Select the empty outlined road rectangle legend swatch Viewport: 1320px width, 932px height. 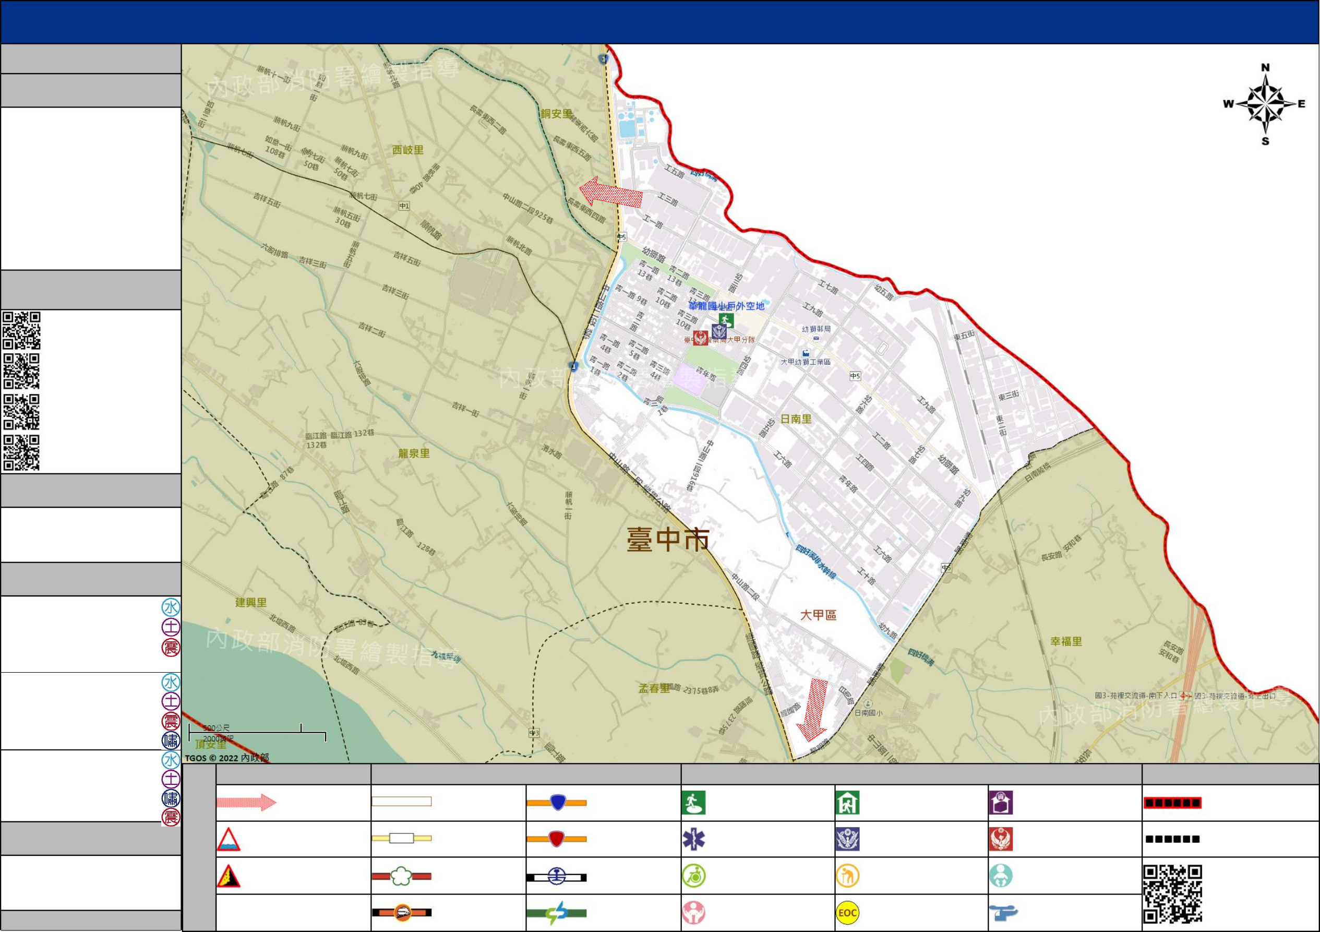tap(401, 802)
